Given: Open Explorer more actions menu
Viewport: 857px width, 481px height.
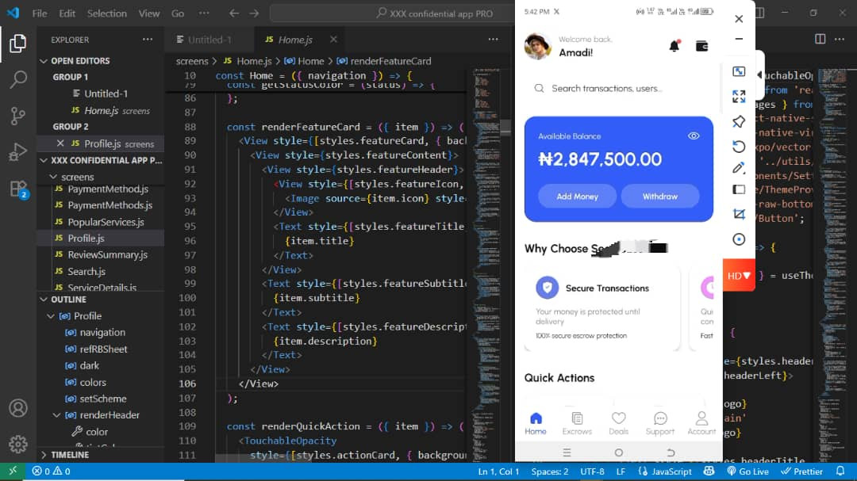Looking at the screenshot, I should coord(148,40).
